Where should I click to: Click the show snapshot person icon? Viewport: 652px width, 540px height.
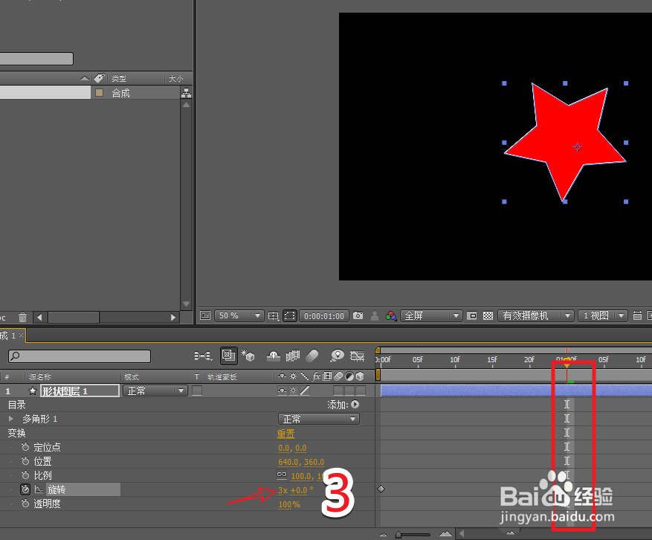click(x=375, y=316)
